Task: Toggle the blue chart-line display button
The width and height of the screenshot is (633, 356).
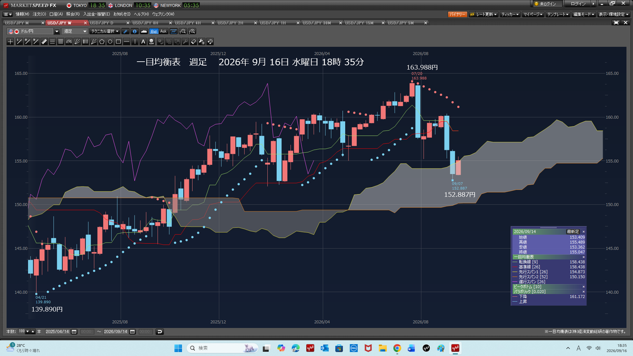Action: tap(174, 31)
